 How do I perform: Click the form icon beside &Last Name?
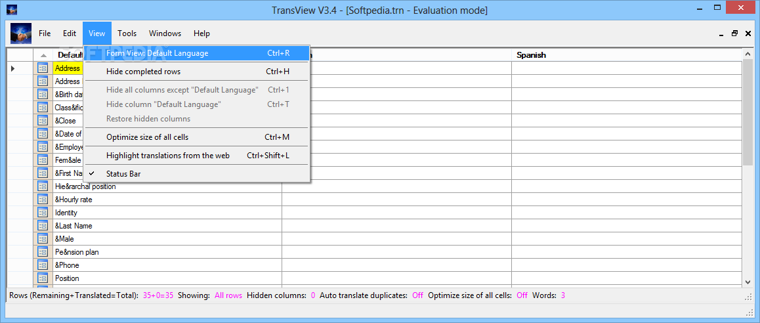click(x=43, y=226)
